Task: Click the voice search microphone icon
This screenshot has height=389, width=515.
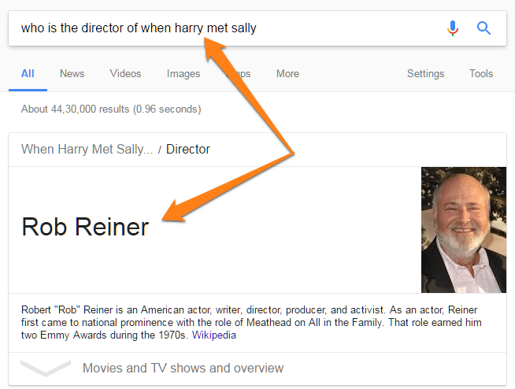Action: click(x=452, y=28)
